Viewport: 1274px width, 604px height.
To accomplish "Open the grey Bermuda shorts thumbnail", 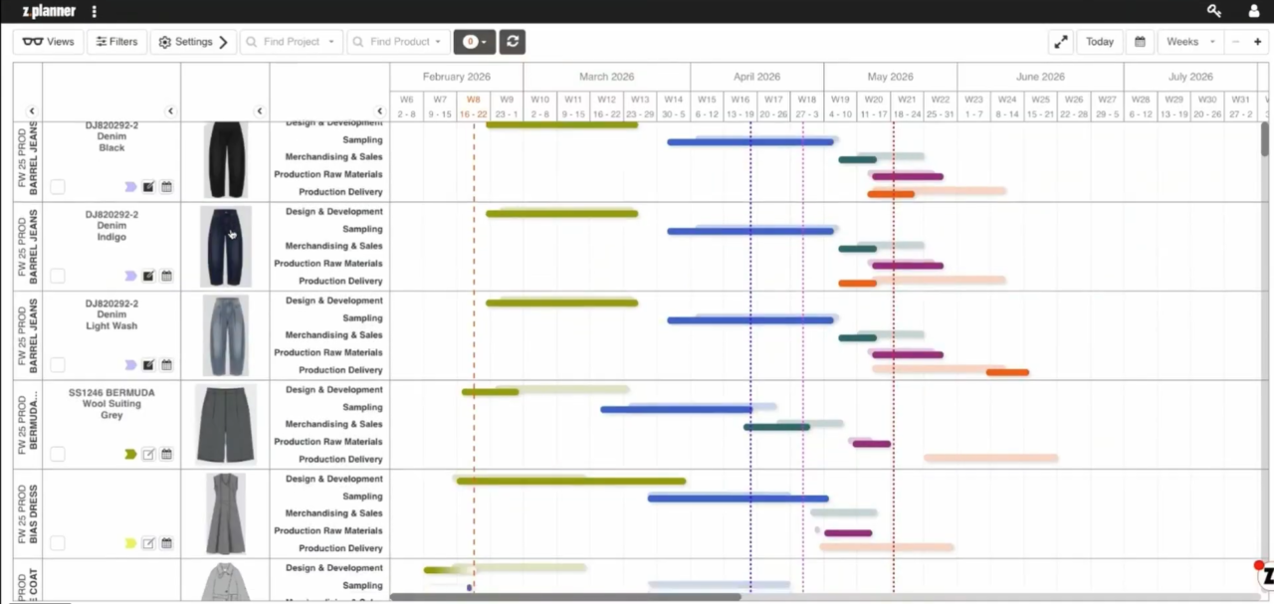I will pyautogui.click(x=226, y=425).
